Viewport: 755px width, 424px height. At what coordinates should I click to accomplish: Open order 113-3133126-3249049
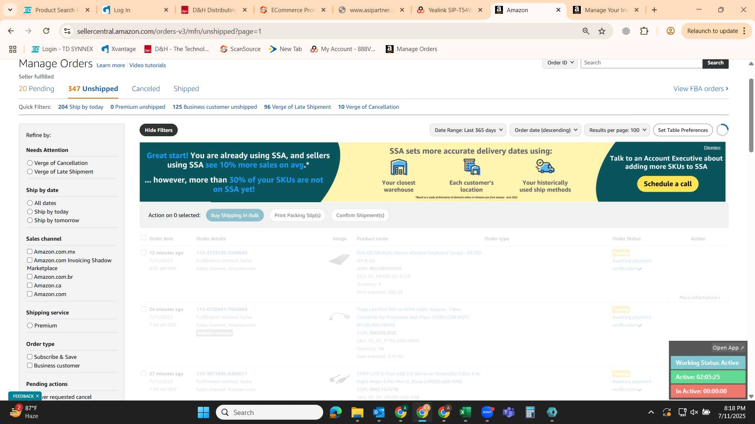tap(222, 253)
